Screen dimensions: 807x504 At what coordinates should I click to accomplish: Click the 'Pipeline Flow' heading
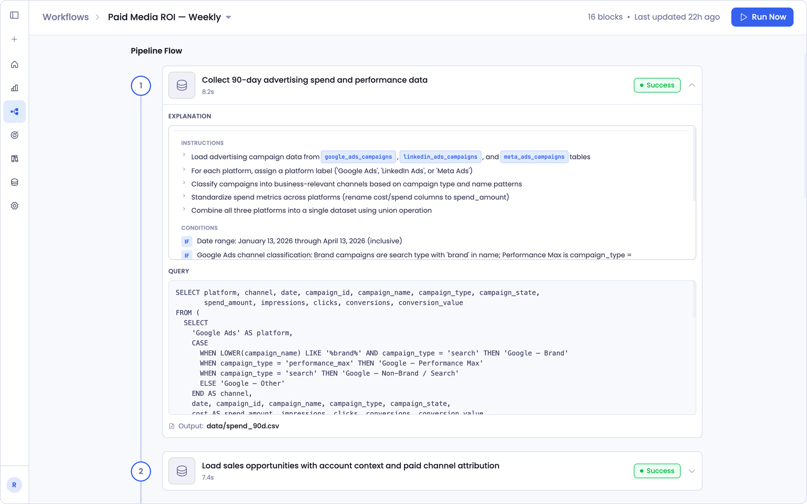[x=156, y=51]
